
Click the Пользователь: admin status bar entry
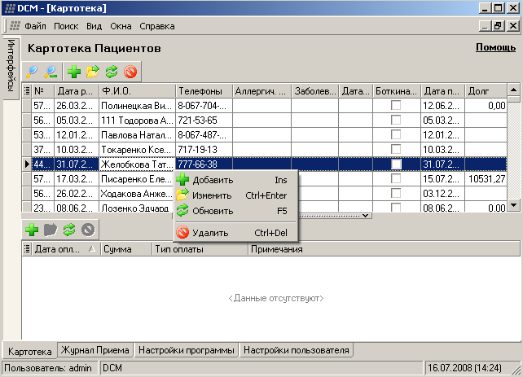click(x=50, y=368)
